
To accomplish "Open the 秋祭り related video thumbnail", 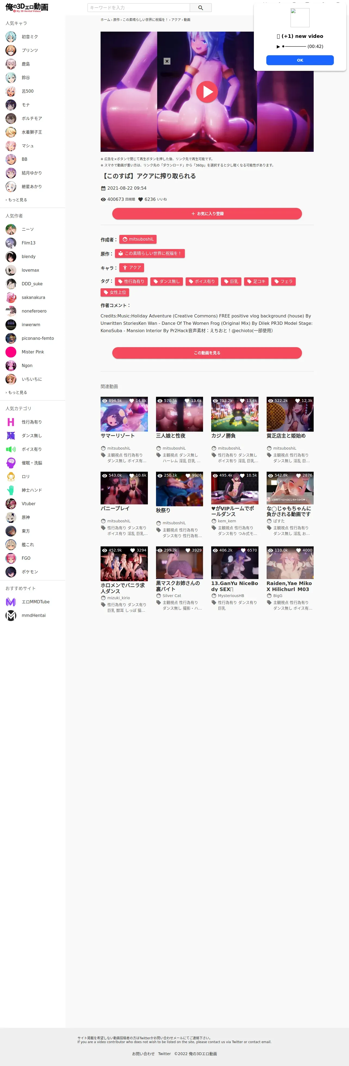I will point(179,489).
